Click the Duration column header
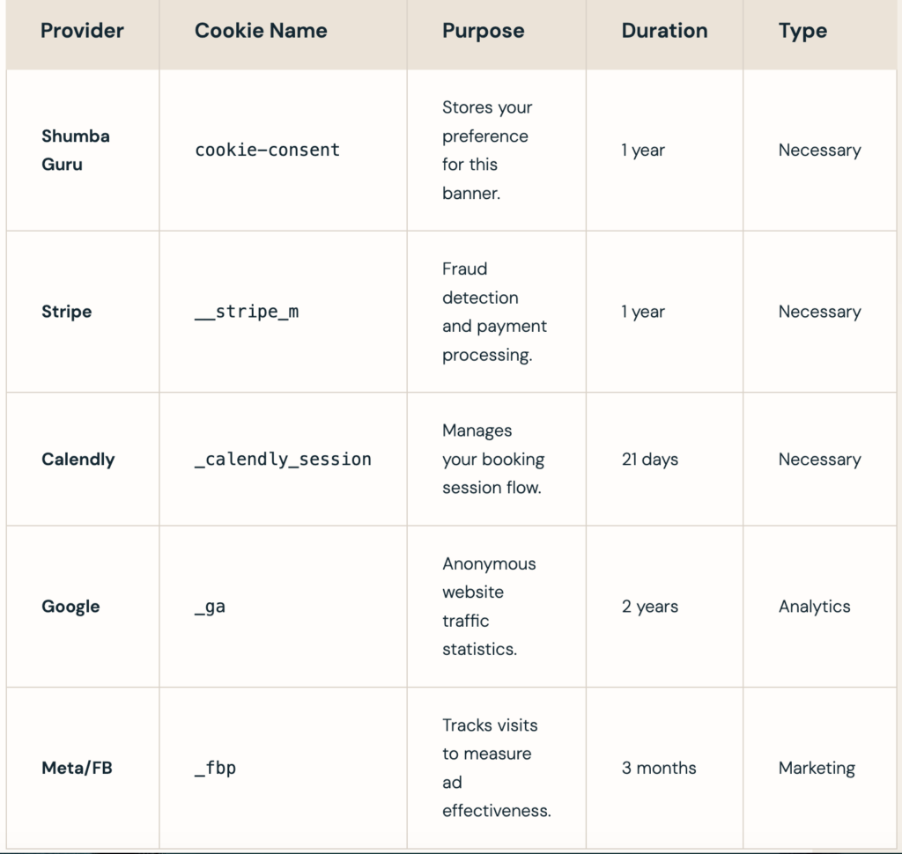Viewport: 902px width, 854px height. pos(664,31)
